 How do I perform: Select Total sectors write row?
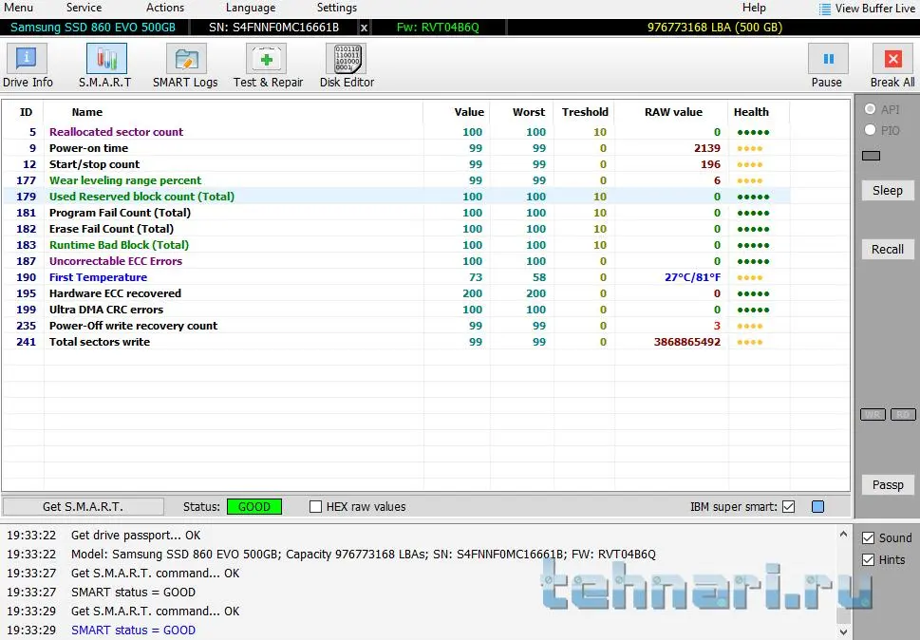coord(397,342)
